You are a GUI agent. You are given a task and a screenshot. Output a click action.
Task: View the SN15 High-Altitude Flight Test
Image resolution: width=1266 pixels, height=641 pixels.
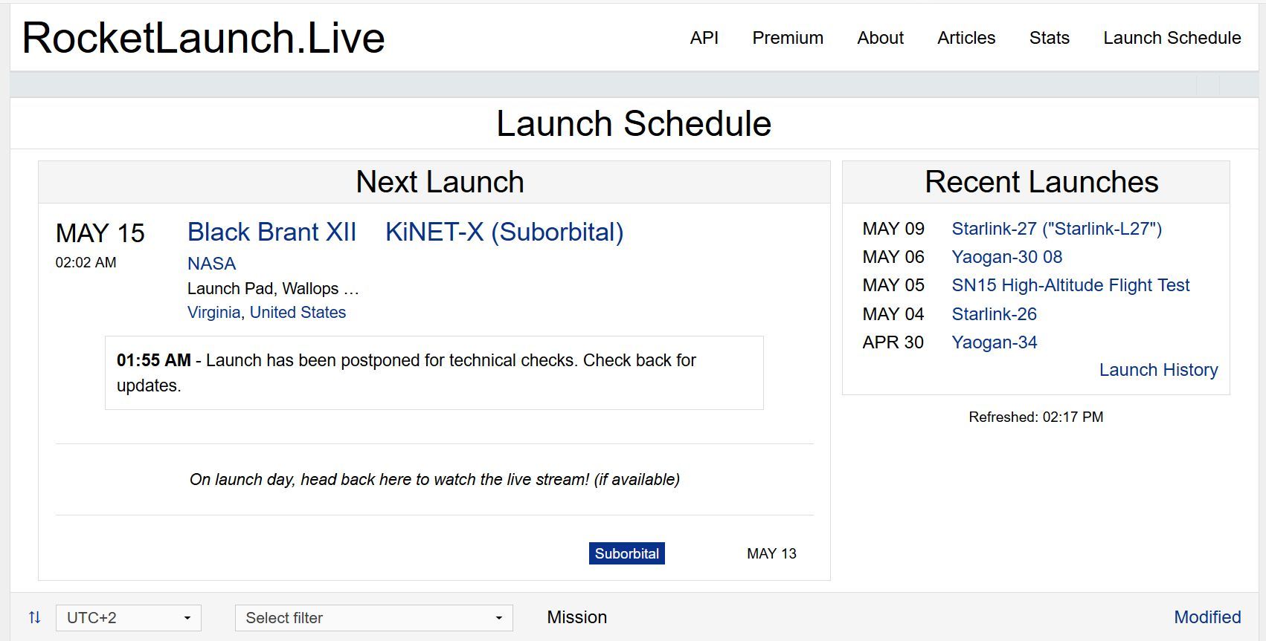click(1070, 285)
